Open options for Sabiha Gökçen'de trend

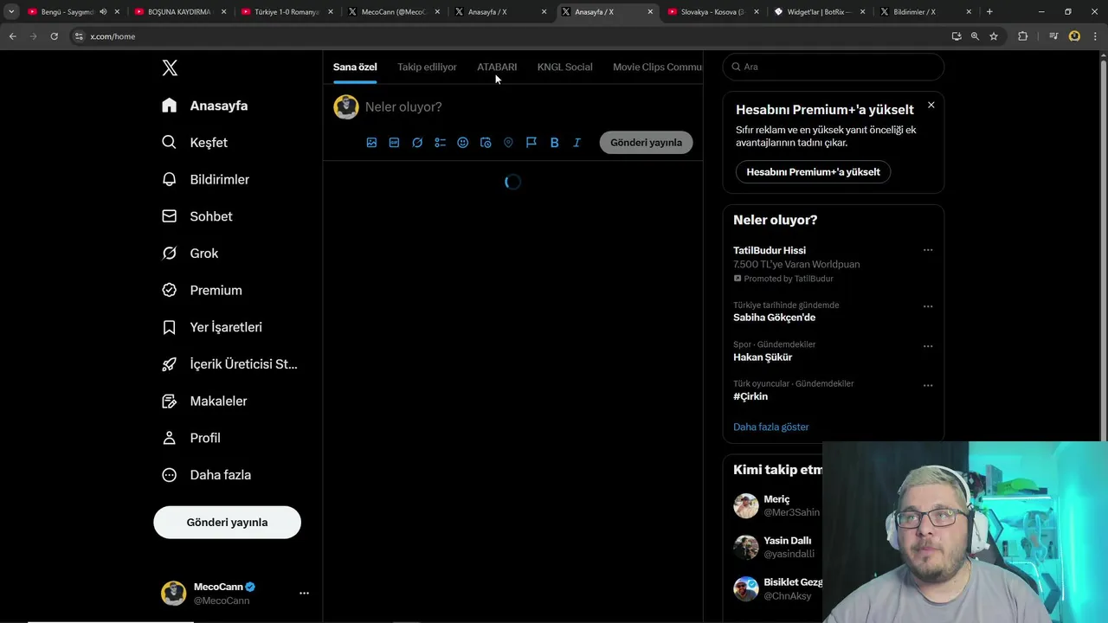pos(928,306)
